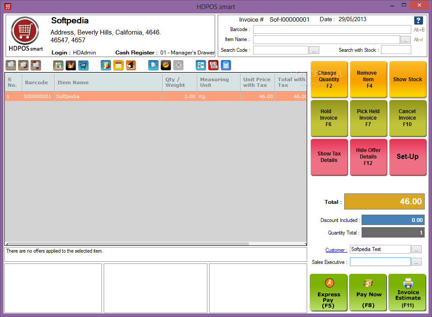Click browse button next to Search Code field
This screenshot has width=432, height=317.
[314, 51]
